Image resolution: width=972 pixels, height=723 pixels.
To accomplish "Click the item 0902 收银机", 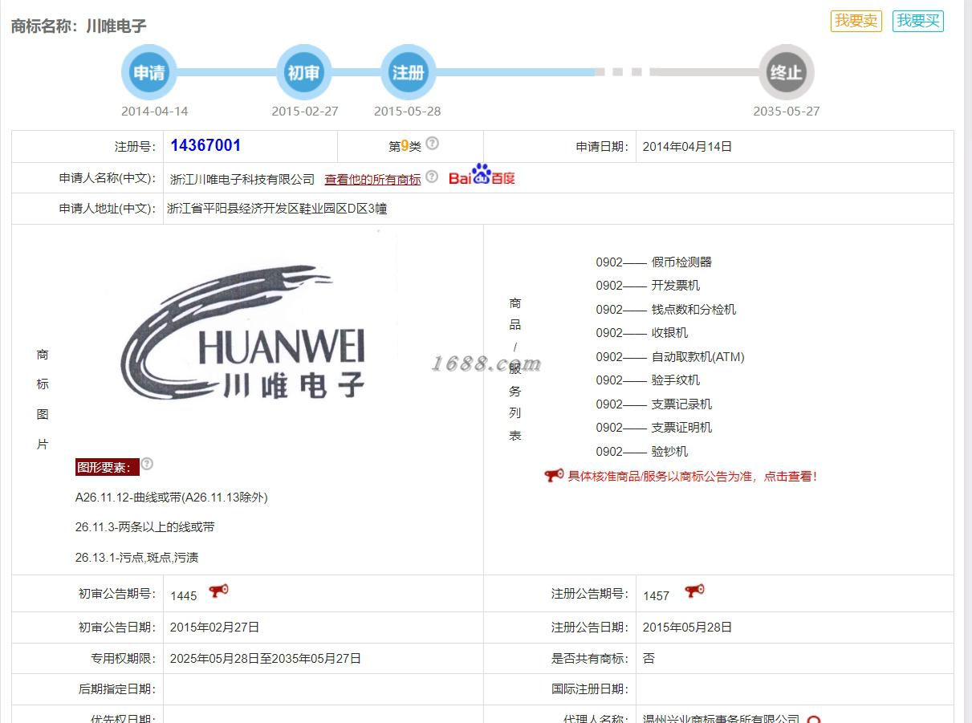I will point(641,332).
